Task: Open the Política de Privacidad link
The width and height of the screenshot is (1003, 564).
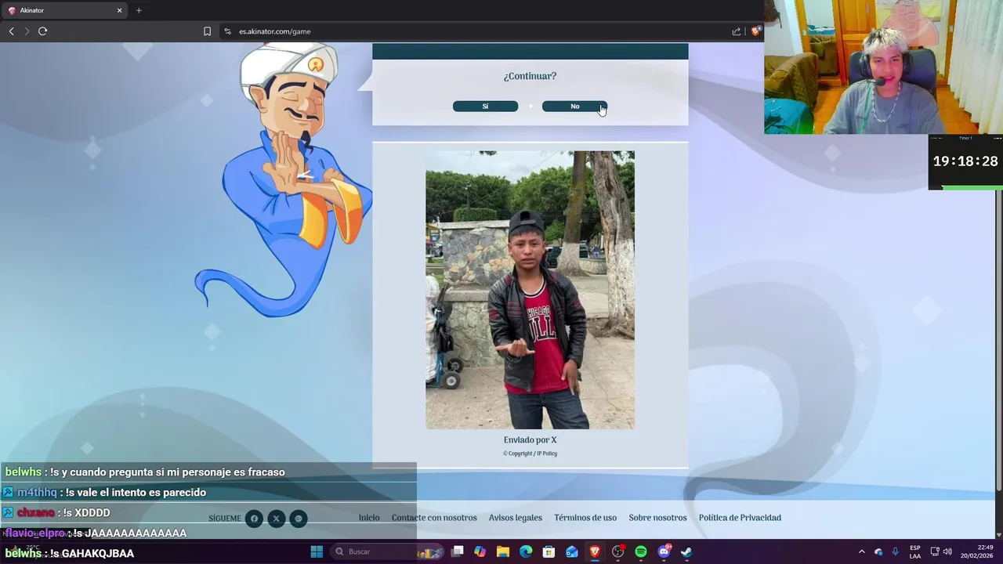Action: click(740, 518)
